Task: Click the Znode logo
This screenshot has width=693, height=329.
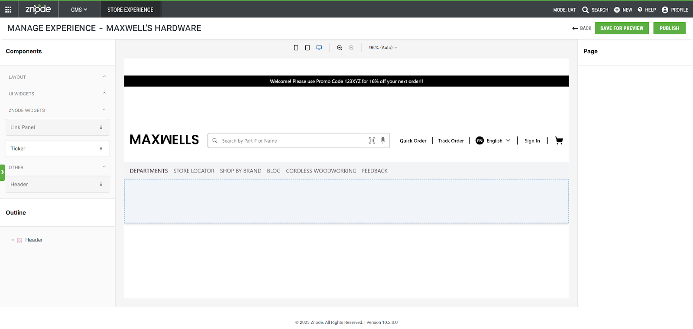Action: click(38, 9)
